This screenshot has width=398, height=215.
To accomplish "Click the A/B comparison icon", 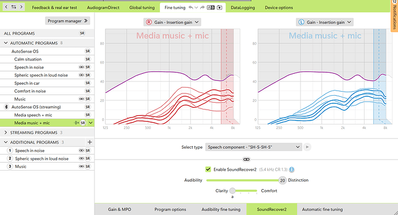I will 211,7.
